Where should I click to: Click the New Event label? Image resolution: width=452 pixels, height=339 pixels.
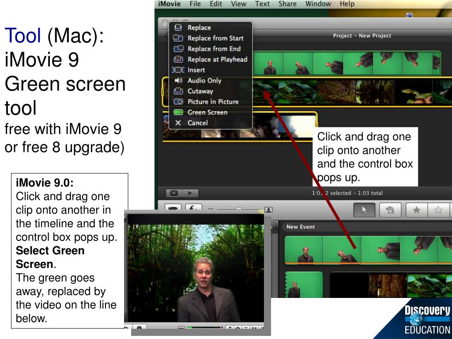point(300,227)
